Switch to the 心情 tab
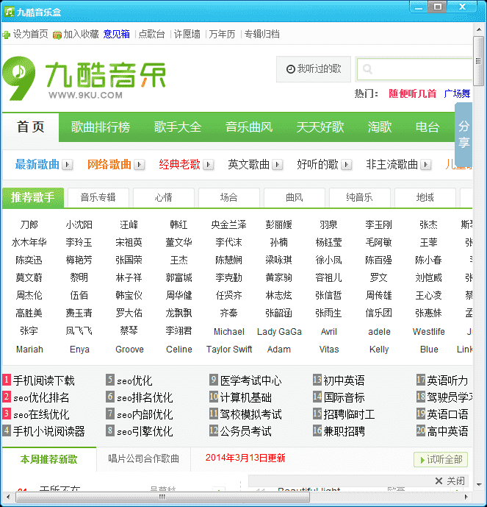The width and height of the screenshot is (487, 507). click(164, 197)
